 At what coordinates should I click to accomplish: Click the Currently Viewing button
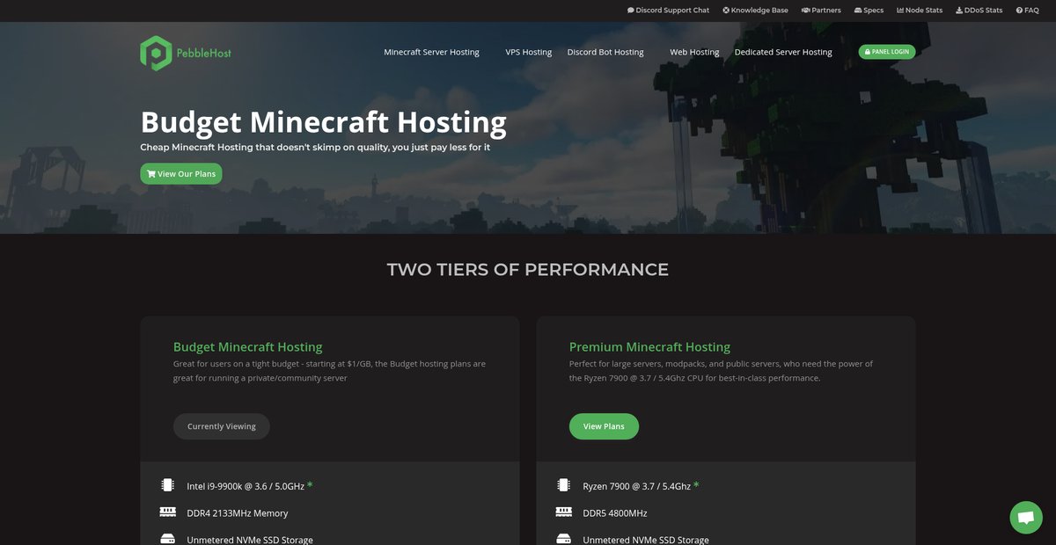[x=222, y=426]
